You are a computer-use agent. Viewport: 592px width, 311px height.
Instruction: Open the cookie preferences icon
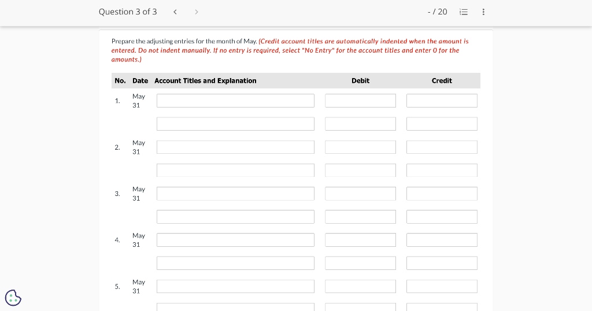click(x=13, y=298)
